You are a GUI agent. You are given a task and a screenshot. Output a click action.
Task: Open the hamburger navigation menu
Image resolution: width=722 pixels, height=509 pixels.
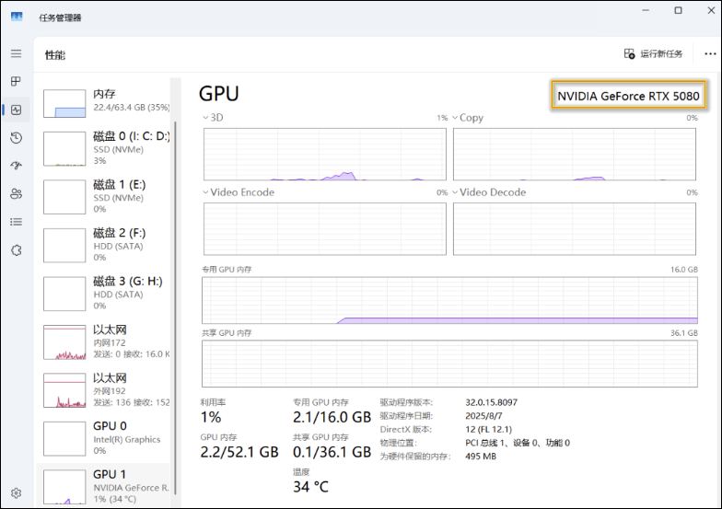tap(16, 54)
